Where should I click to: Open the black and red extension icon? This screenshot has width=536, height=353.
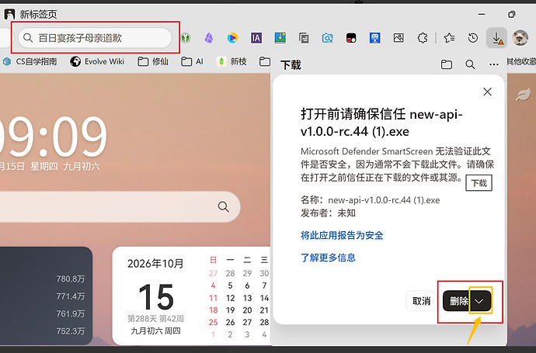coord(351,38)
